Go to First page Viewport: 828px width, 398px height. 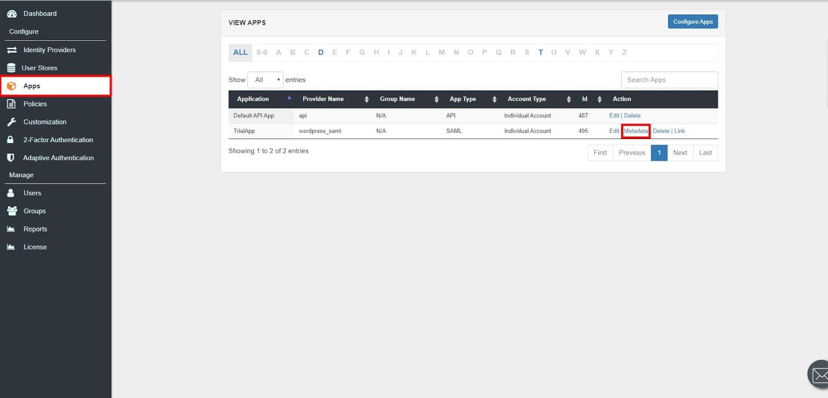(600, 153)
